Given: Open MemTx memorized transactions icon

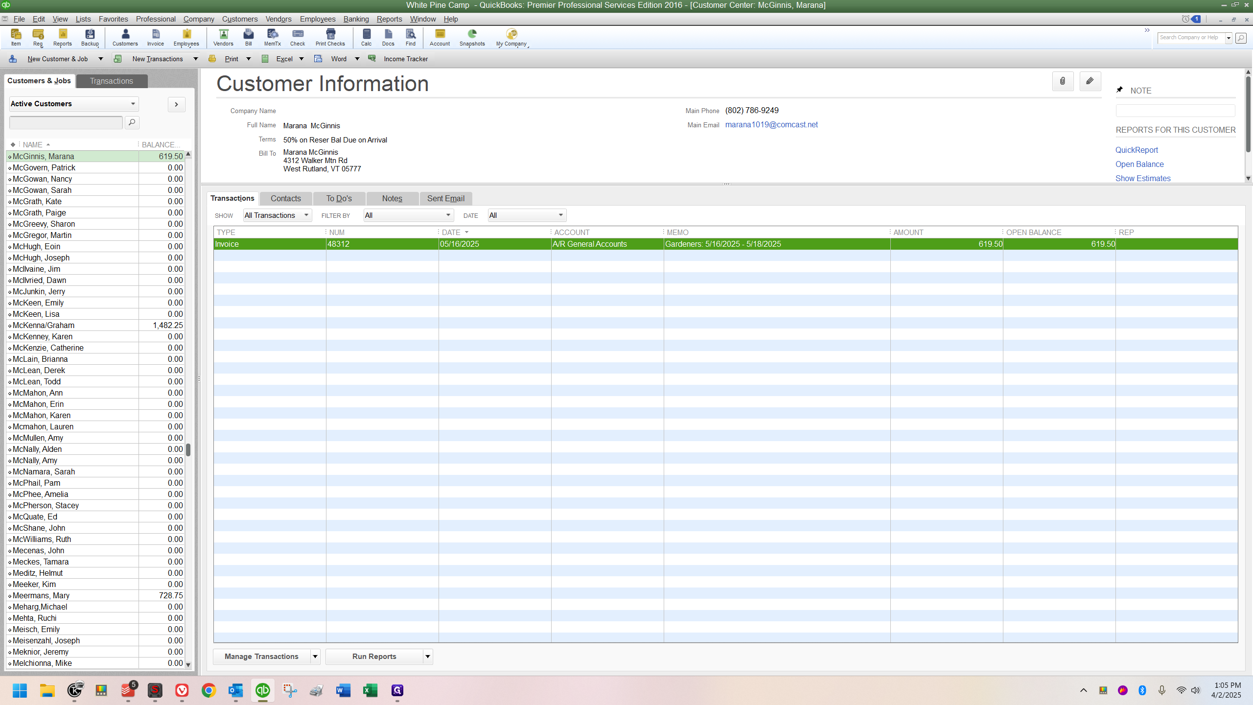Looking at the screenshot, I should coord(273,37).
